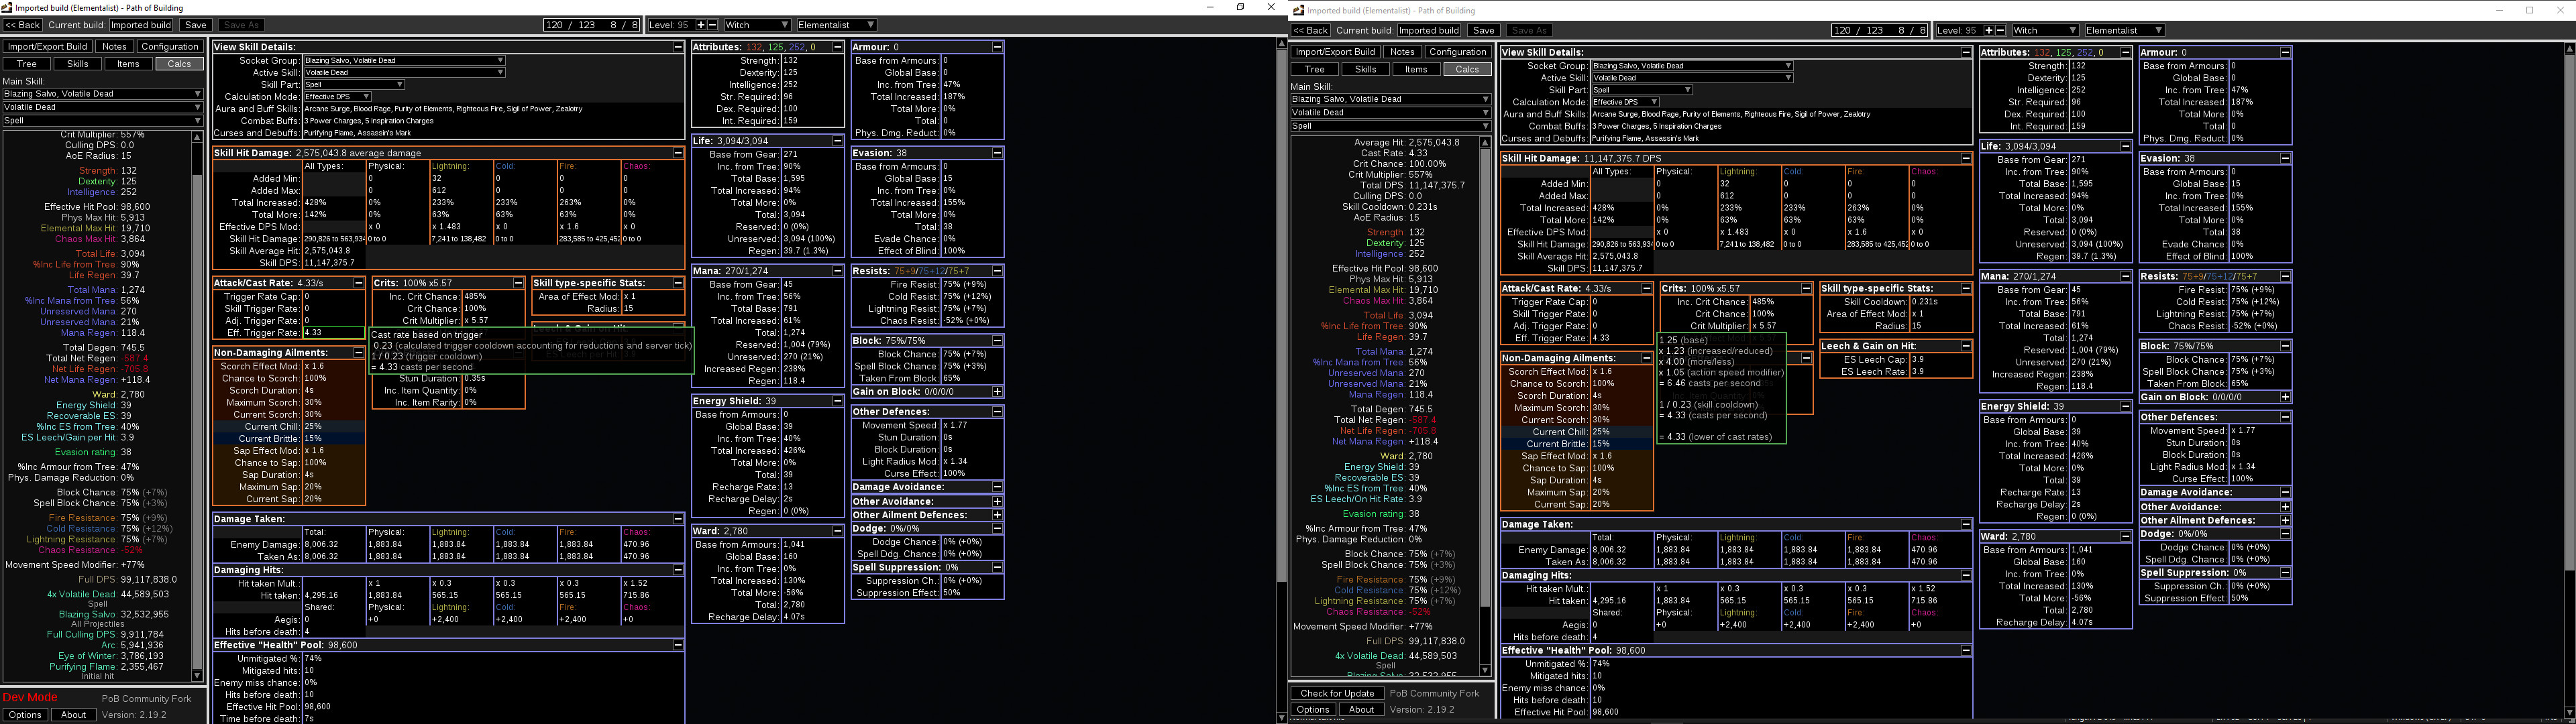This screenshot has width=2576, height=724.
Task: Increase level with plus in left window
Action: 701,25
